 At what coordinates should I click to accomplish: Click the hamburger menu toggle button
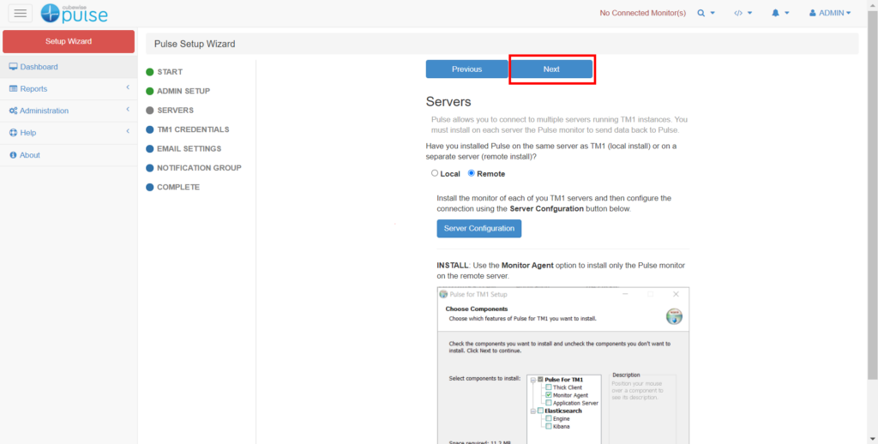[x=21, y=13]
